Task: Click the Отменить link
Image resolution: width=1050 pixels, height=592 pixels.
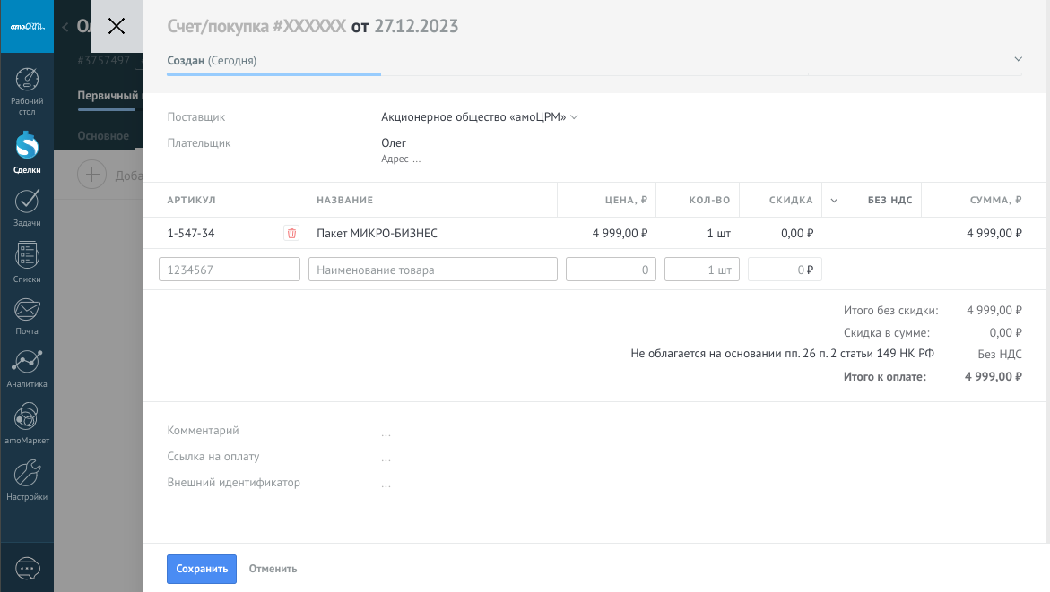Action: 273,569
